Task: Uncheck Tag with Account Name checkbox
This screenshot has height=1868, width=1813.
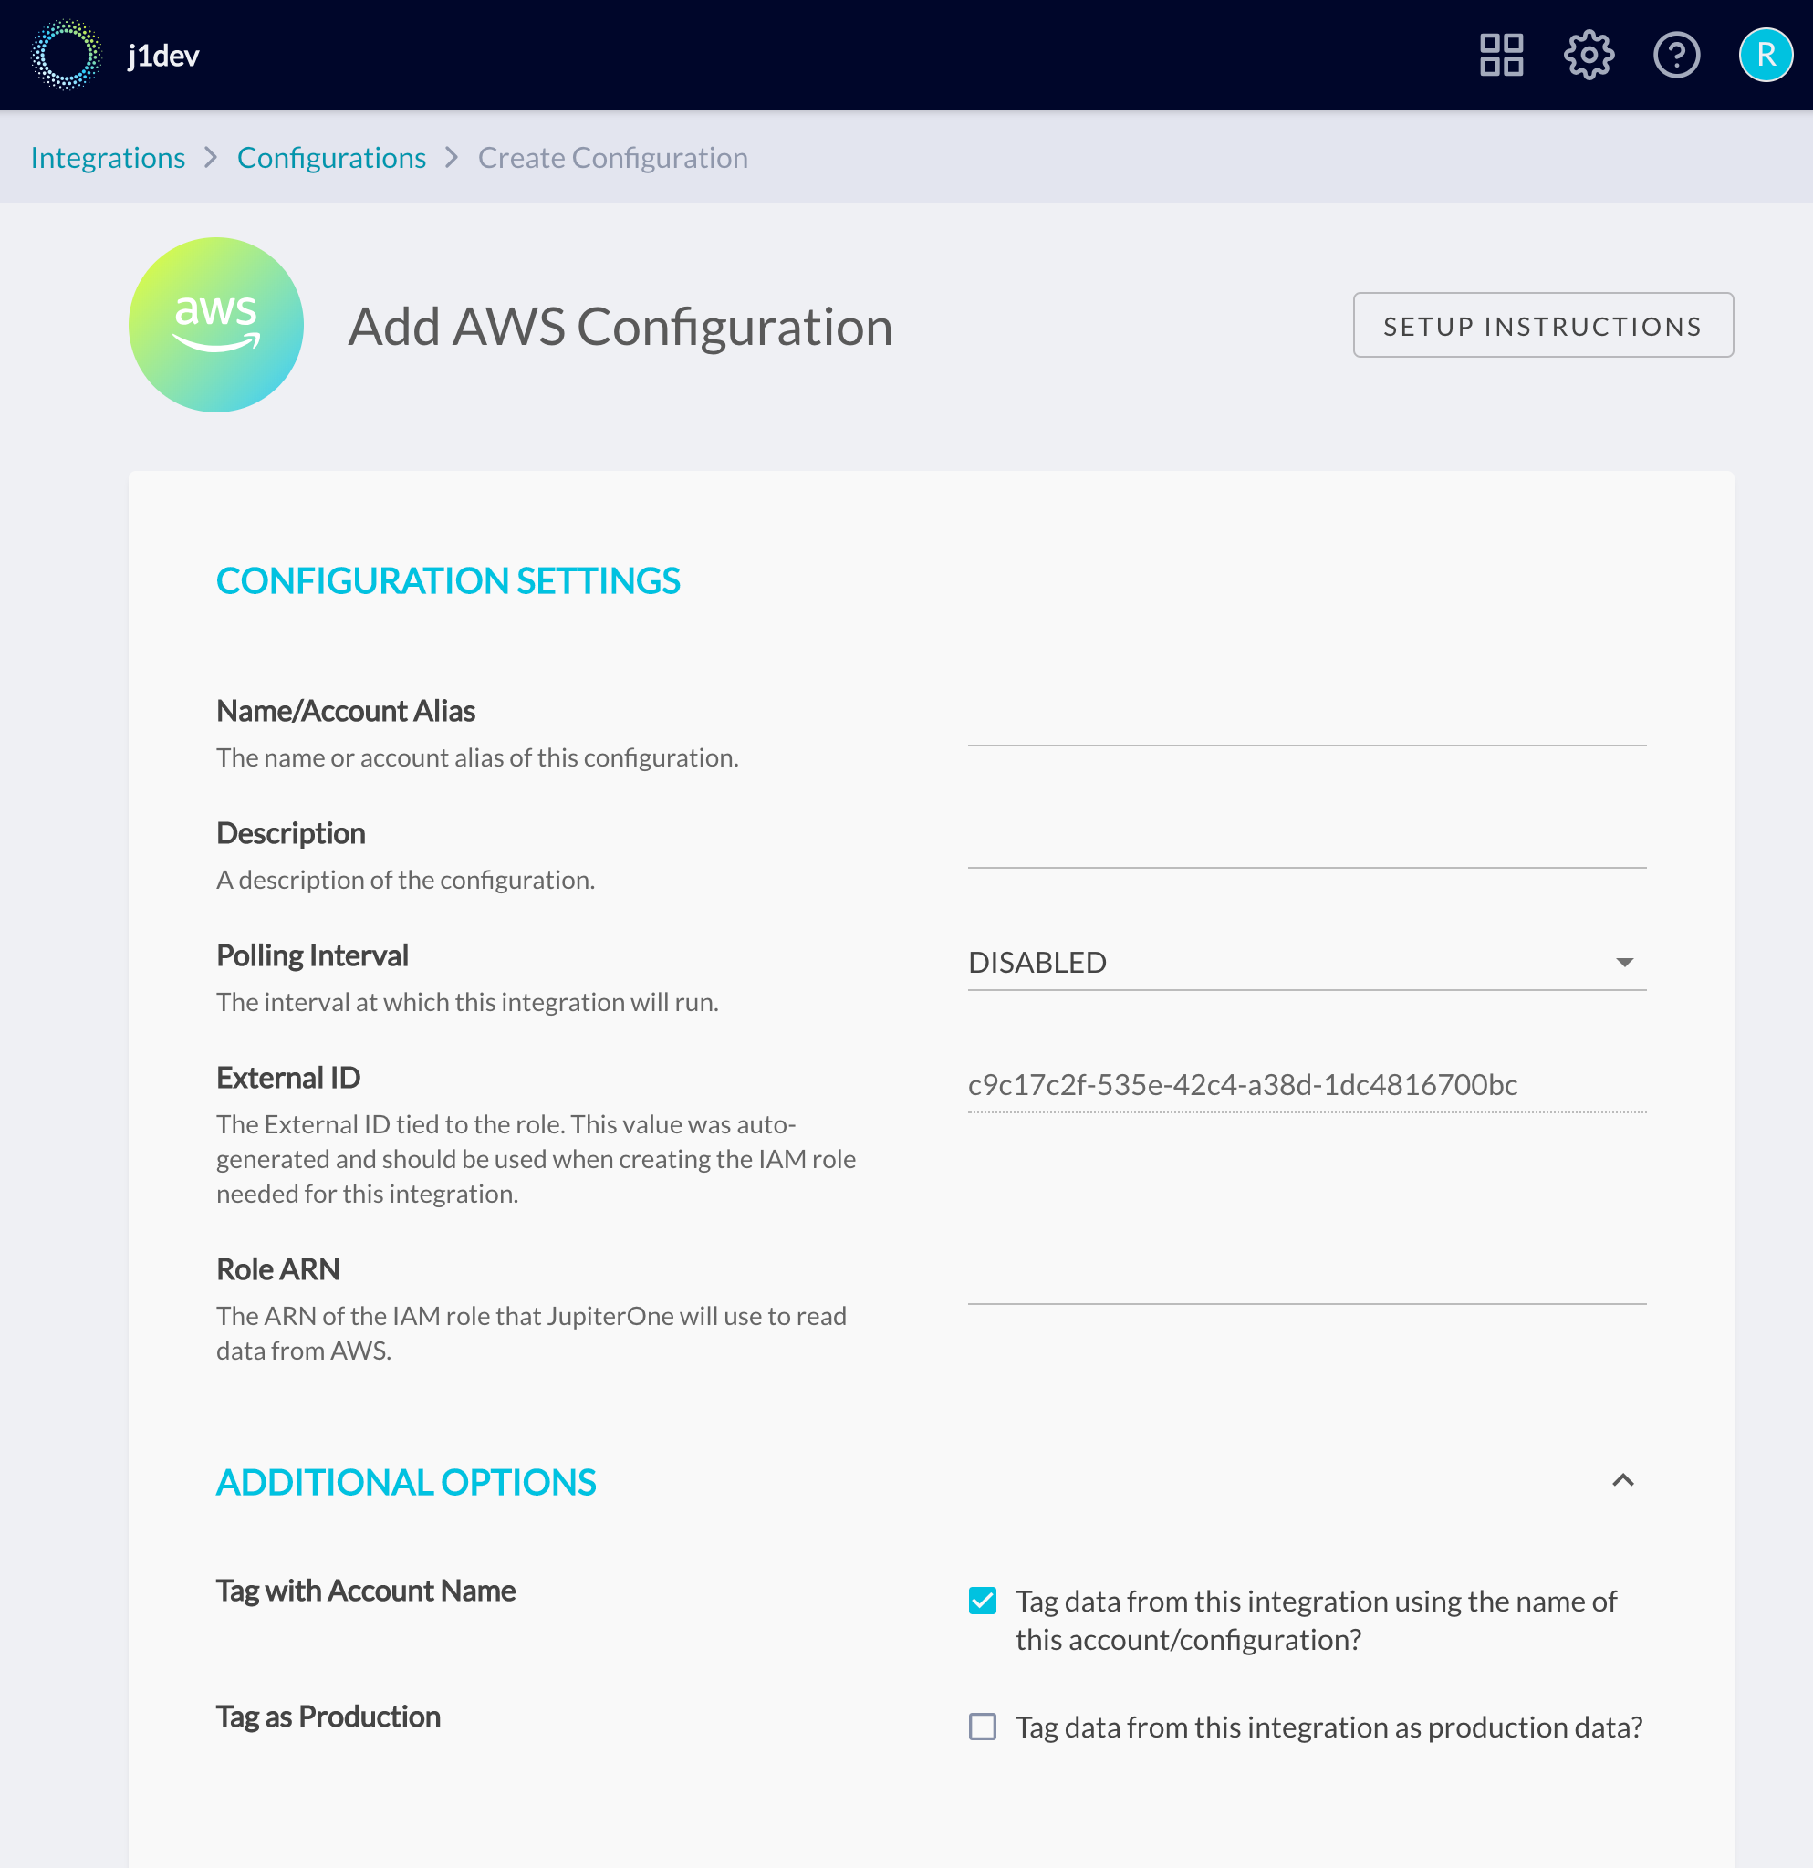Action: pos(983,1602)
